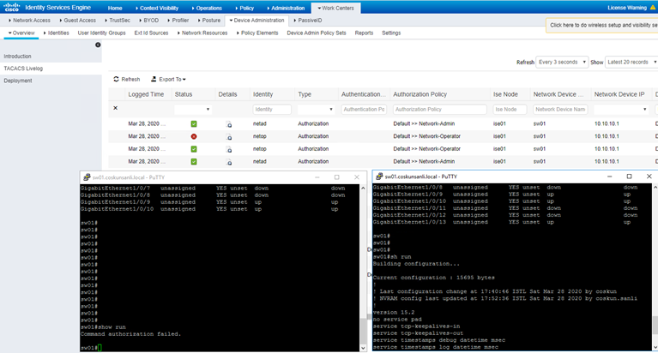The image size is (658, 353).
Task: Click green status icon of last netad row
Action: (194, 161)
